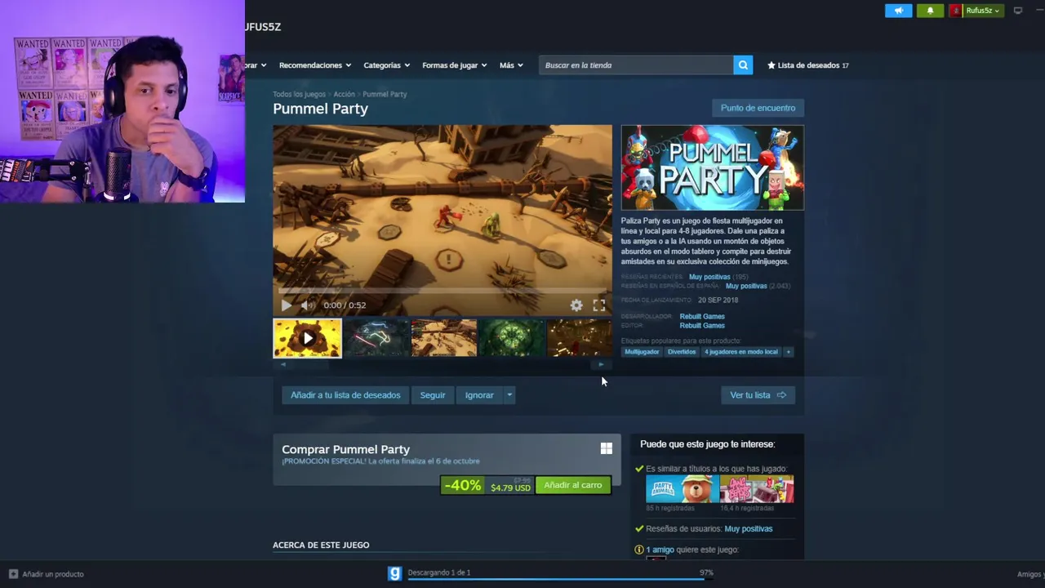Open the 1 amigo link

point(660,550)
